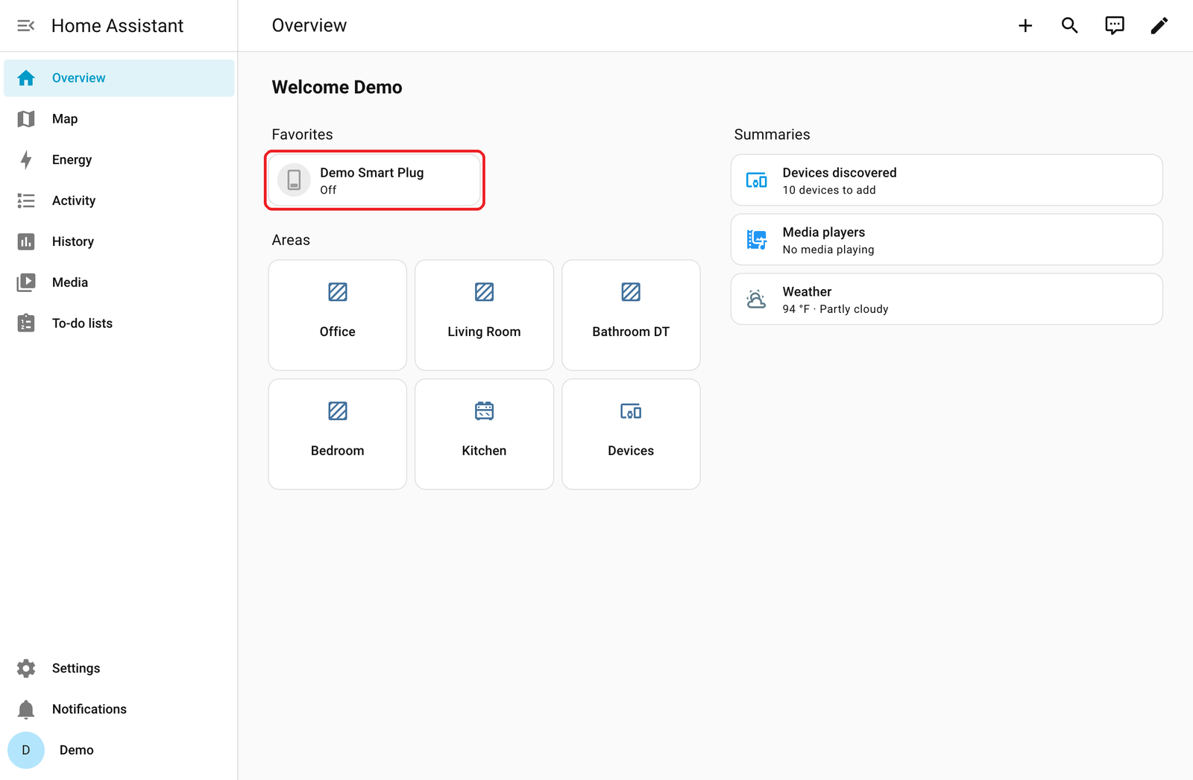Select the Bedroom label
Viewport: 1193px width, 780px height.
click(x=338, y=451)
